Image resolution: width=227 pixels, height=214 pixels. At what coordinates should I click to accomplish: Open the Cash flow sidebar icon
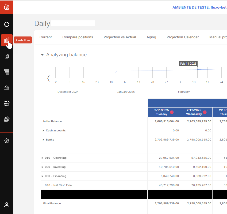click(x=7, y=40)
